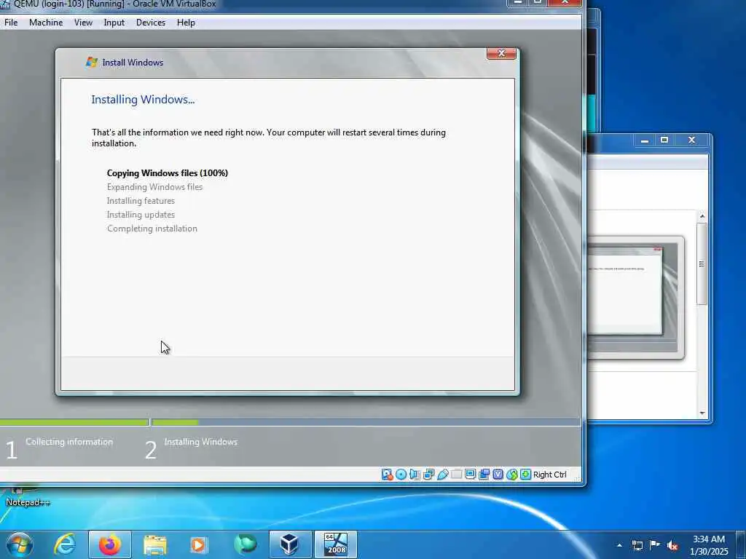The width and height of the screenshot is (746, 559).
Task: Switch to Firefox on the taskbar
Action: (110, 544)
